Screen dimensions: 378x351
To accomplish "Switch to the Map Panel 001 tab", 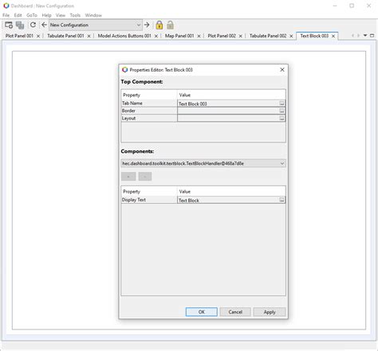I will [x=179, y=36].
